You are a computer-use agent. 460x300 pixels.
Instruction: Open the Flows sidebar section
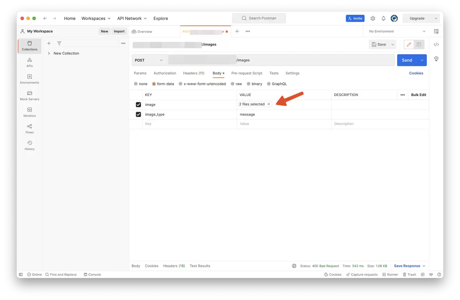(x=29, y=129)
